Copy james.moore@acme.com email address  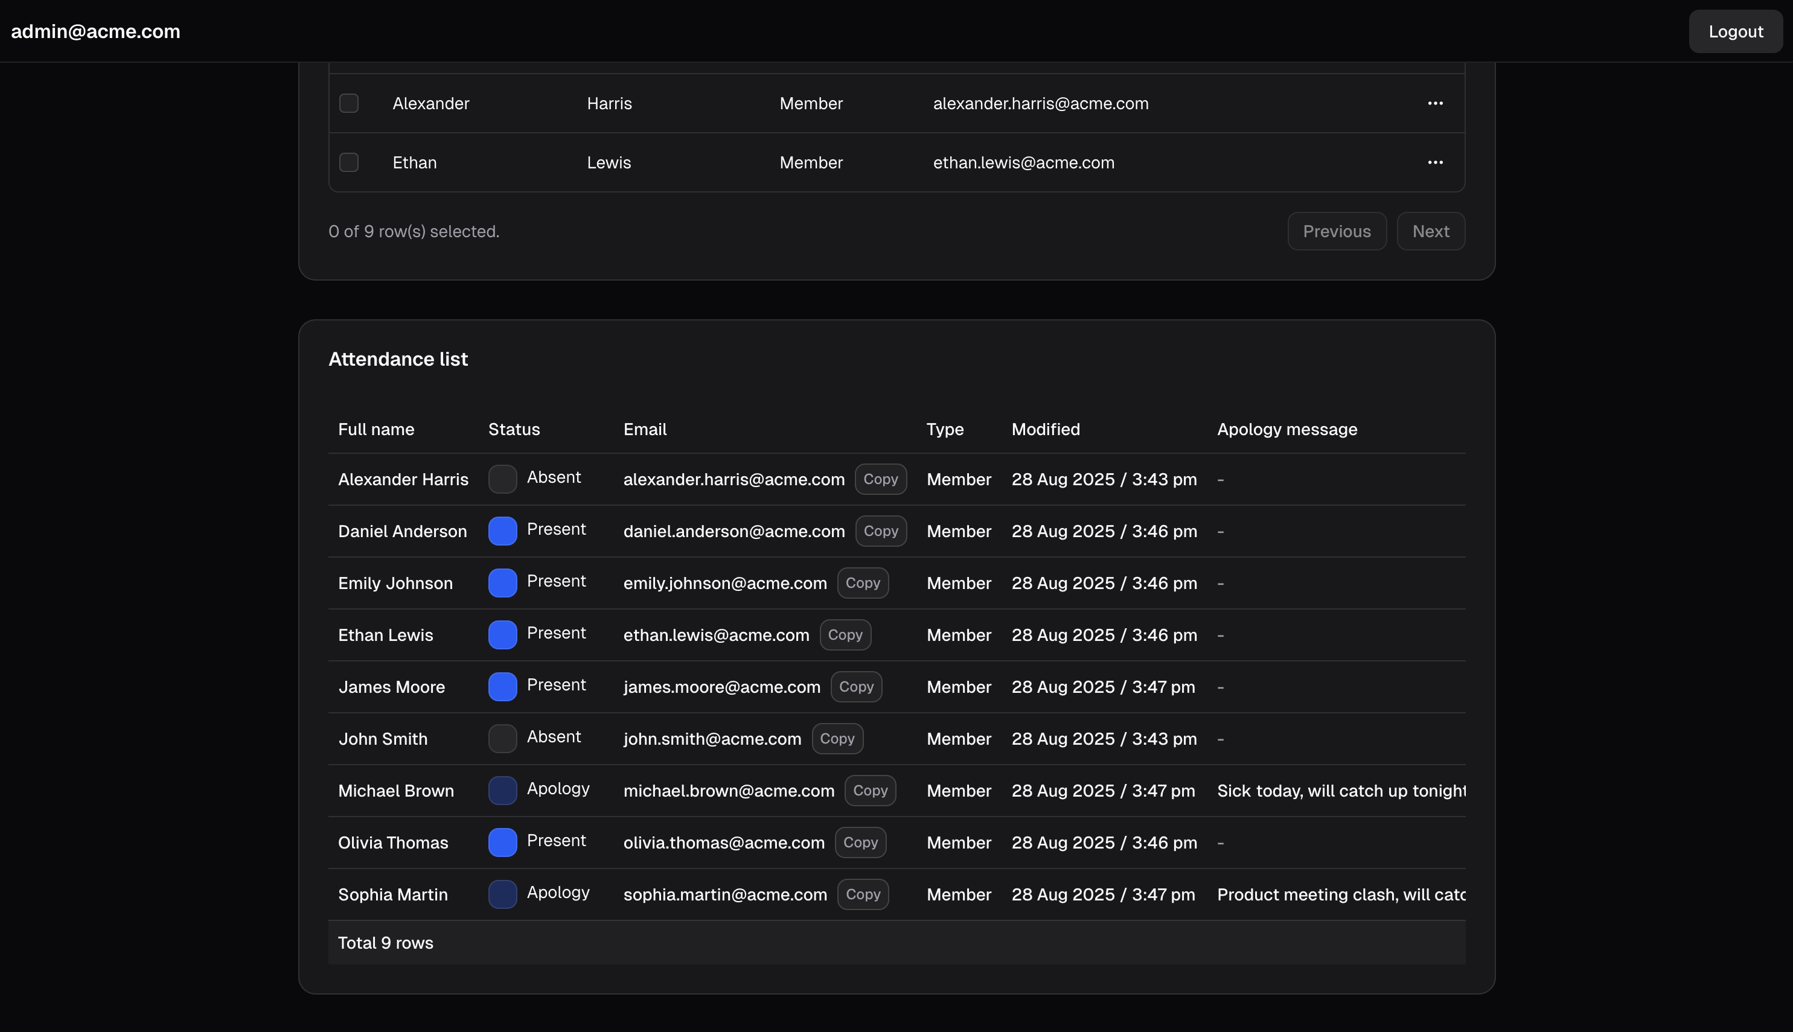pos(857,686)
